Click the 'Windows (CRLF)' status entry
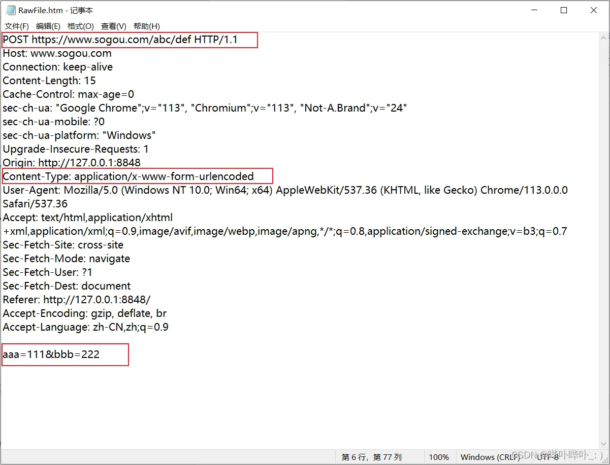 click(x=490, y=457)
